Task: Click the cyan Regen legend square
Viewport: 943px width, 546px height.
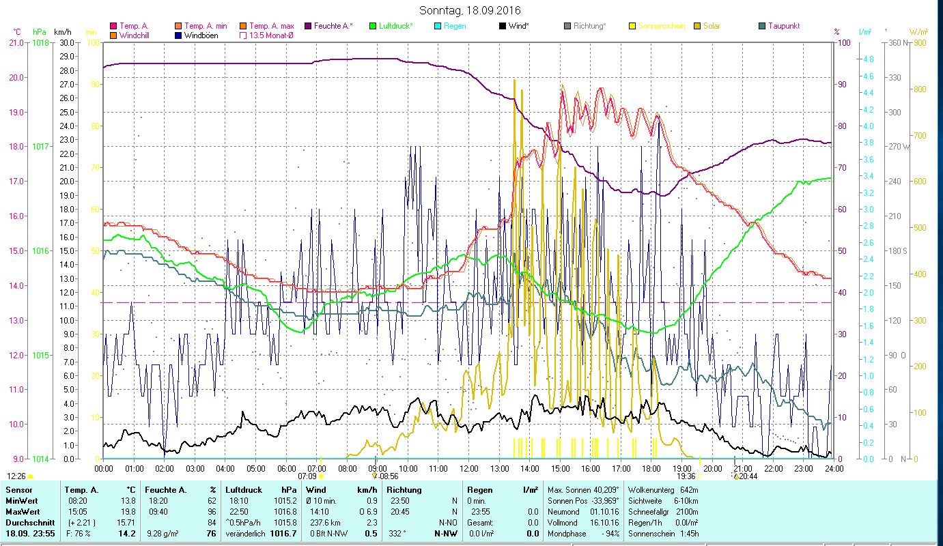Action: coord(438,26)
